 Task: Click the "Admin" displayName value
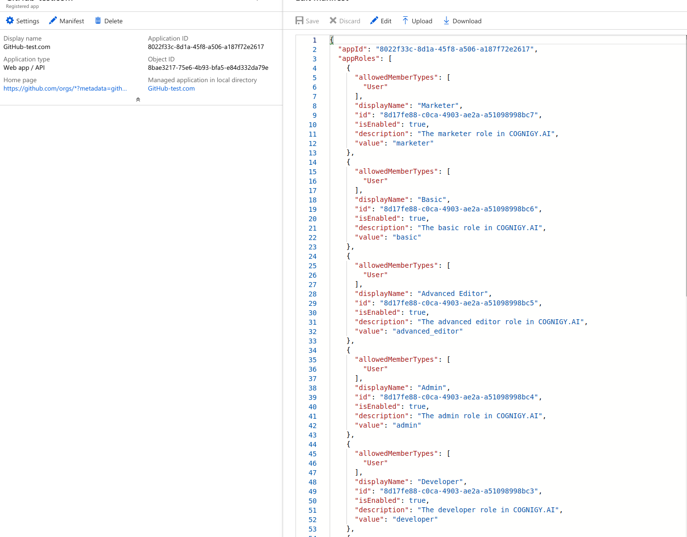coord(432,388)
